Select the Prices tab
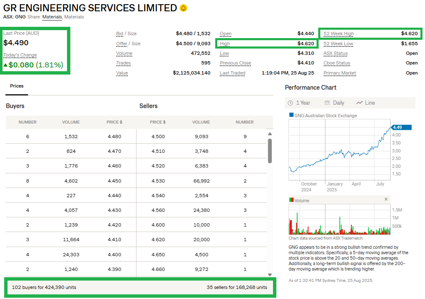Viewport: 425px width, 299px height. click(x=17, y=86)
